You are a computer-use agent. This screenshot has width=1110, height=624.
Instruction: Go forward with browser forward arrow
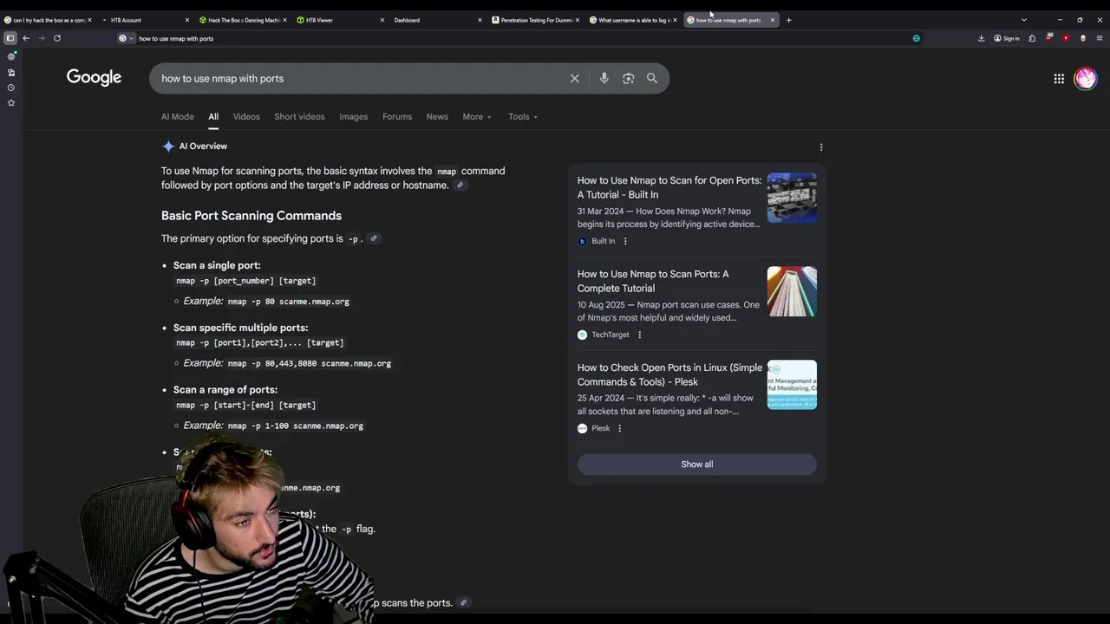41,38
